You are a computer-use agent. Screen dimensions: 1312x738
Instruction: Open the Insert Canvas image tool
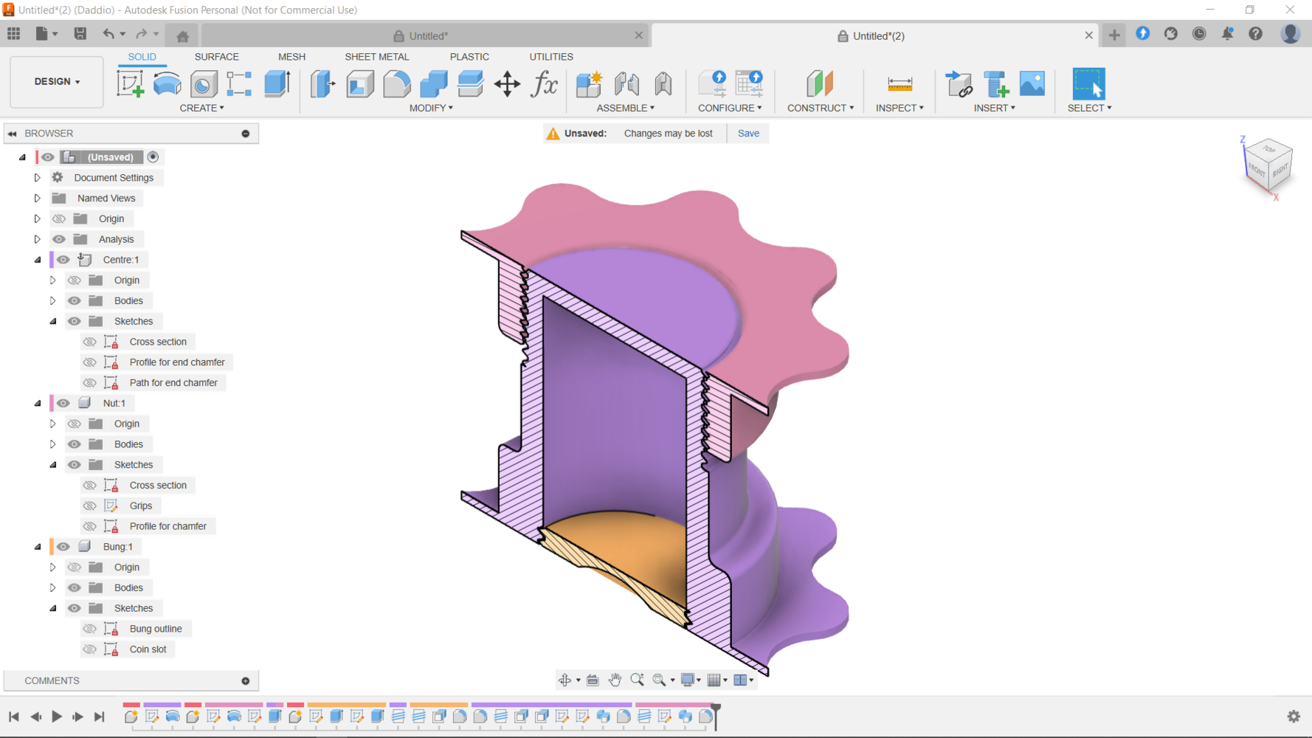[x=1032, y=83]
